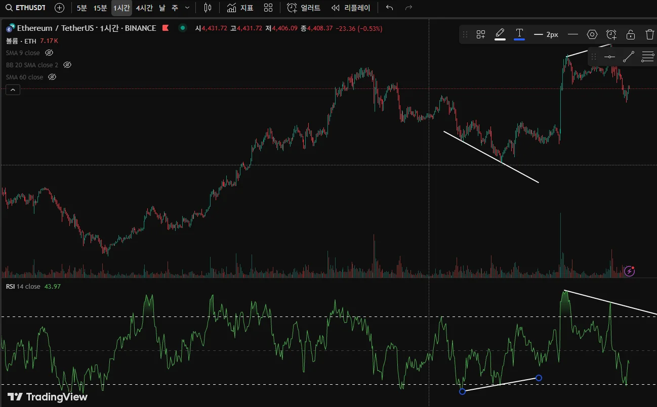Add a compare symbol with the plus icon

tap(59, 8)
